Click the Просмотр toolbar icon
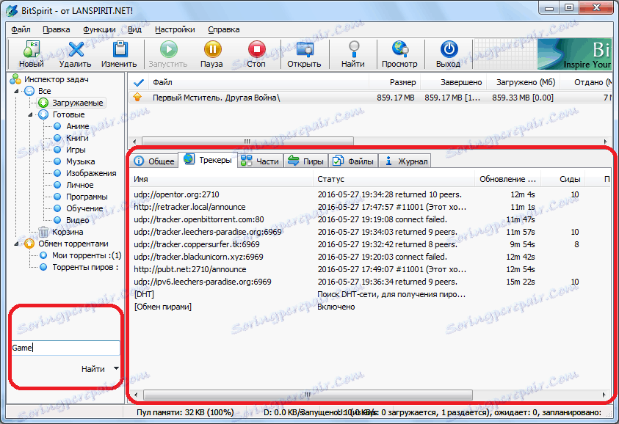619x424 pixels. point(400,49)
